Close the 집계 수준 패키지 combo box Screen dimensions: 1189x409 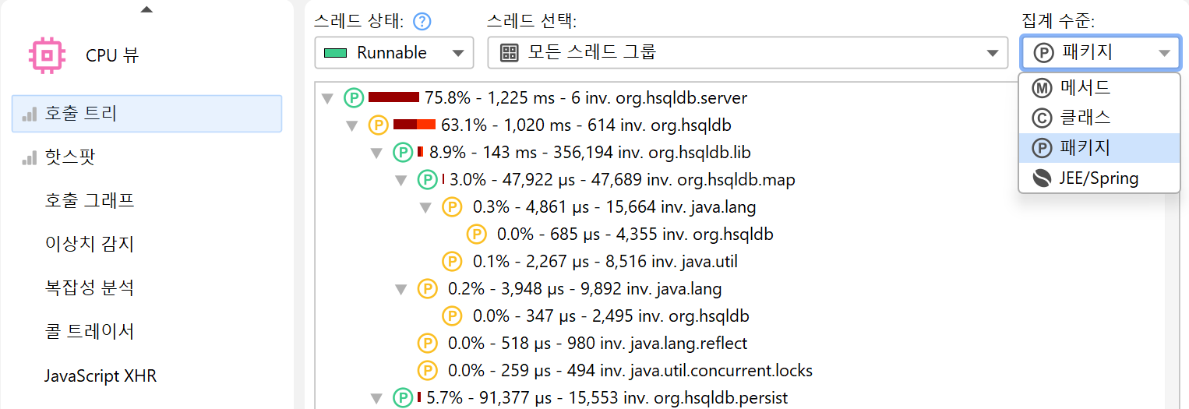1100,53
